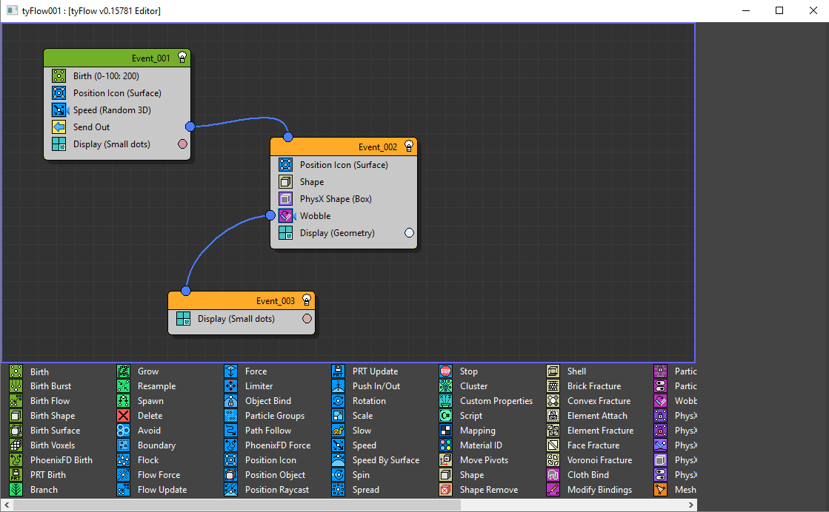The height and width of the screenshot is (512, 829).
Task: Pick Stop operator from library
Action: pyautogui.click(x=459, y=371)
